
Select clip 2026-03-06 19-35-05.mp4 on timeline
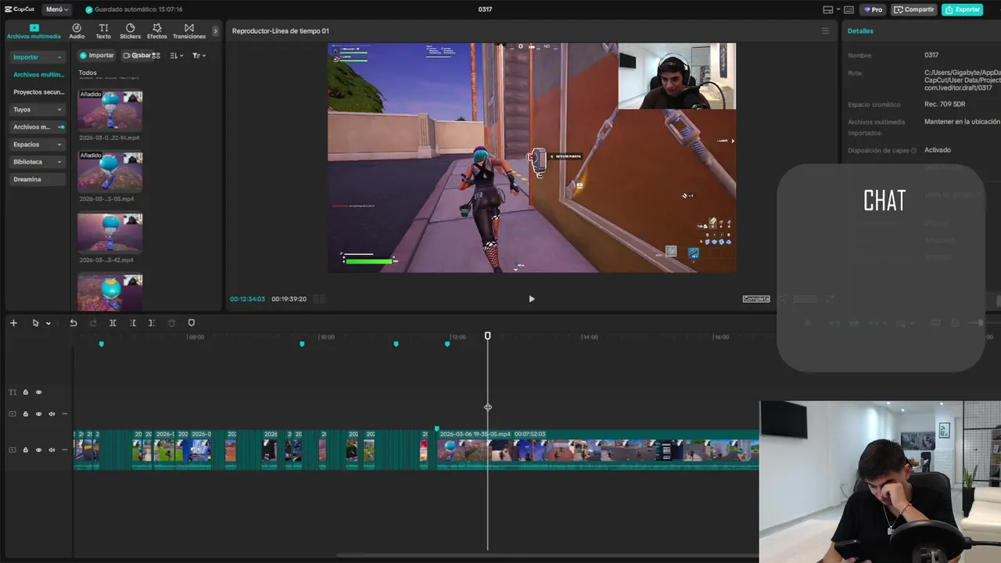click(597, 450)
